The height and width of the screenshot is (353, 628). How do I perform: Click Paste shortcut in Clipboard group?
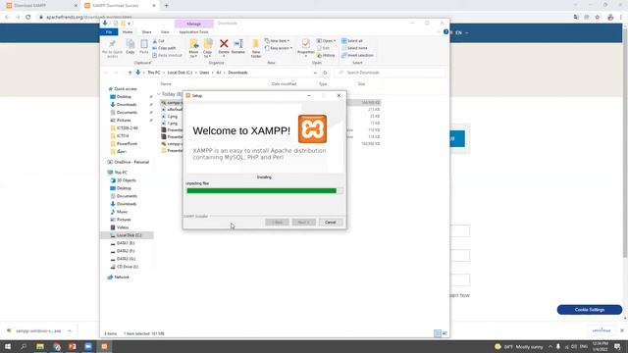pos(168,55)
